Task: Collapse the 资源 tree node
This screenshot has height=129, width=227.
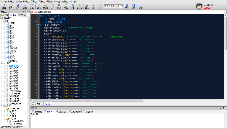Action: [x=2, y=106]
